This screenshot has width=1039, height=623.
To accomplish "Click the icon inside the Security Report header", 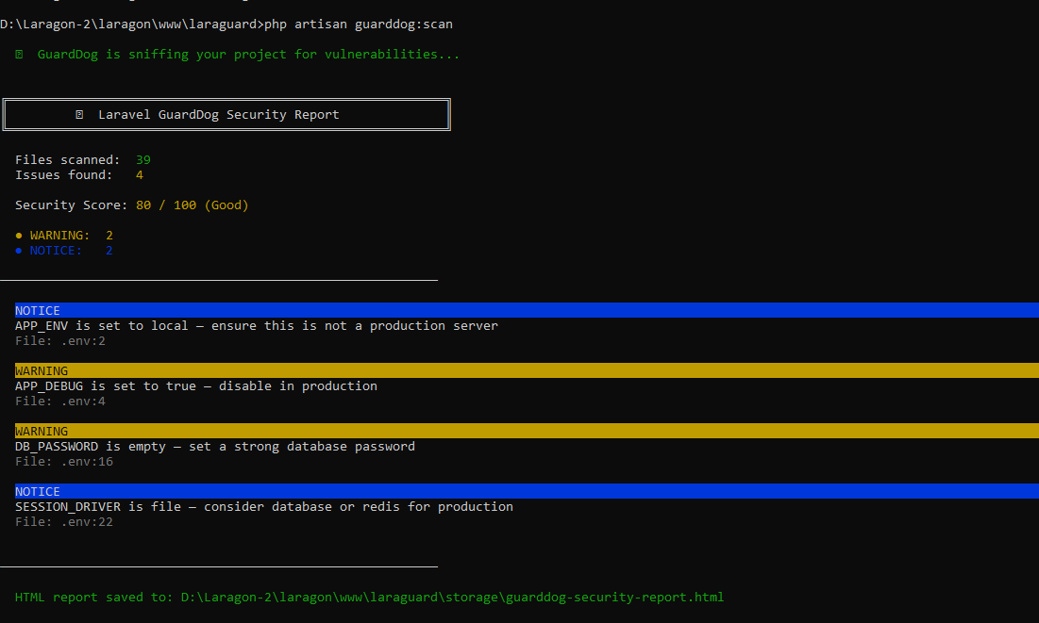I will coord(79,115).
